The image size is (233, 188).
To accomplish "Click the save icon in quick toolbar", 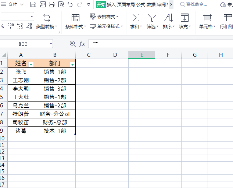I will [33, 4].
